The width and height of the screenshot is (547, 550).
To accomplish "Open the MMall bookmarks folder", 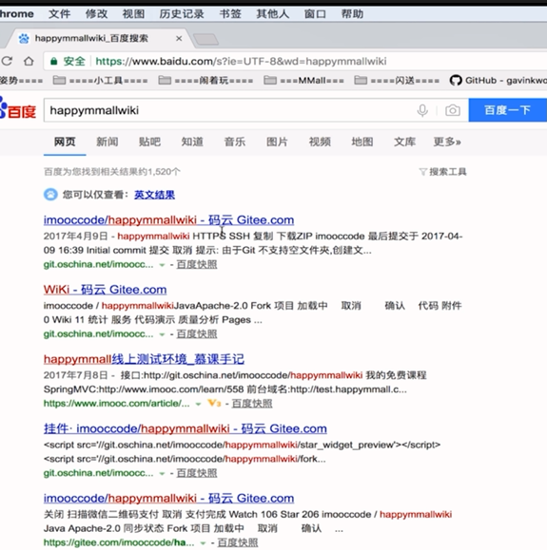I will 303,81.
